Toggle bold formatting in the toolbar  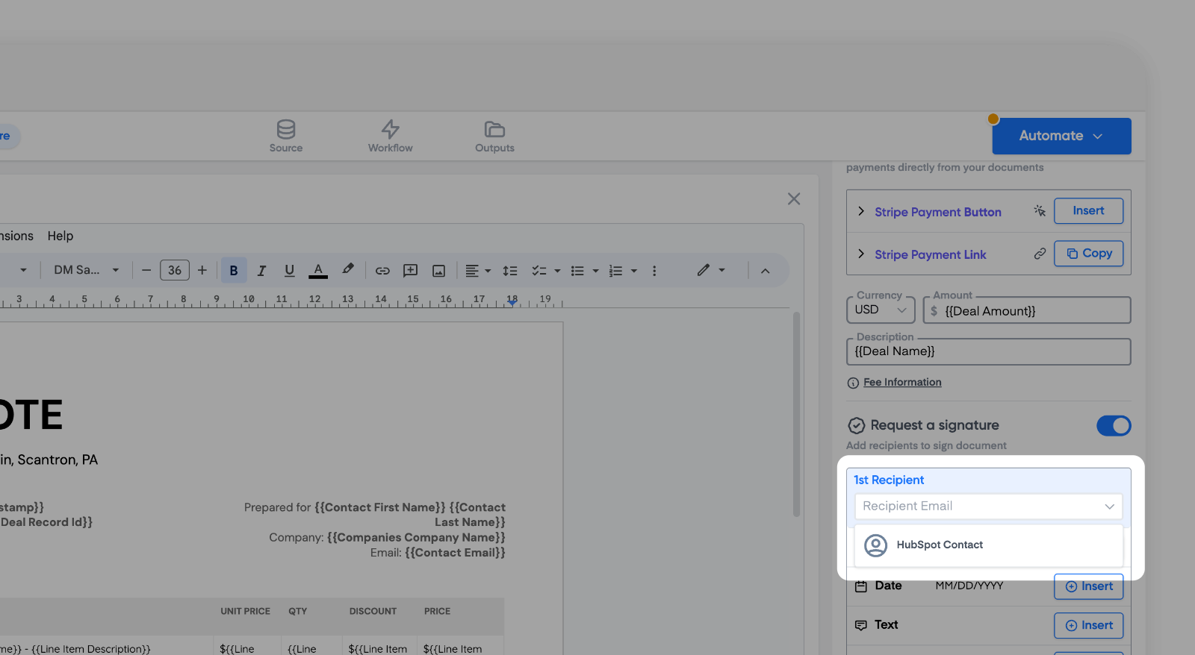click(234, 271)
